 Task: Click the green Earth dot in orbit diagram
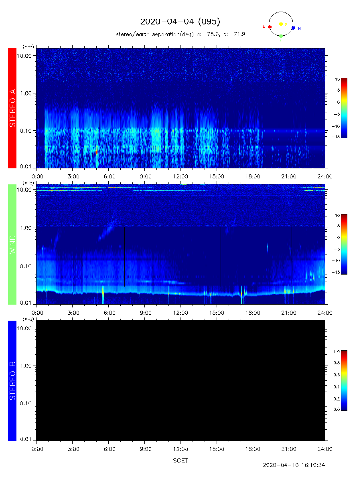point(281,36)
